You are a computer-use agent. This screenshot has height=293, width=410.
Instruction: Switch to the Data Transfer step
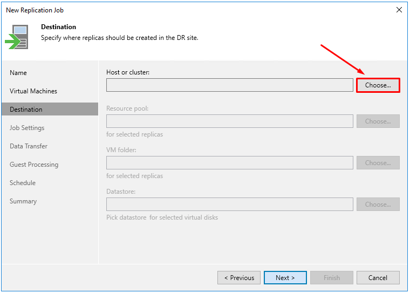click(29, 146)
